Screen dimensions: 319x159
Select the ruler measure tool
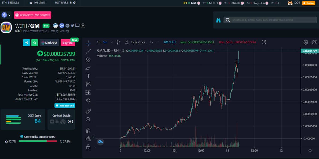[x=88, y=111]
